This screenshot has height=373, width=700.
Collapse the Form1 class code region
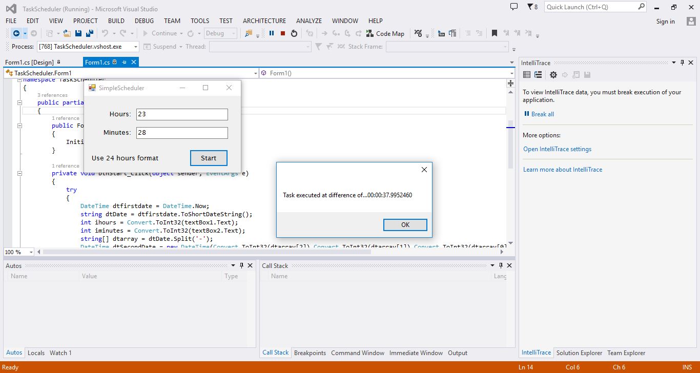coord(18,102)
